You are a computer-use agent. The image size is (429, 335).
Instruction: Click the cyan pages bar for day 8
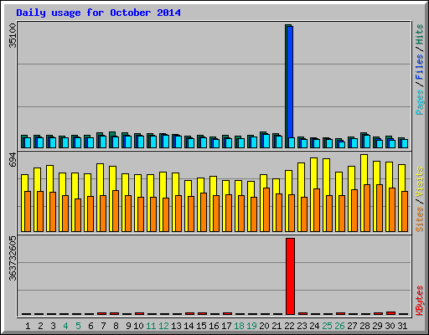pos(116,142)
